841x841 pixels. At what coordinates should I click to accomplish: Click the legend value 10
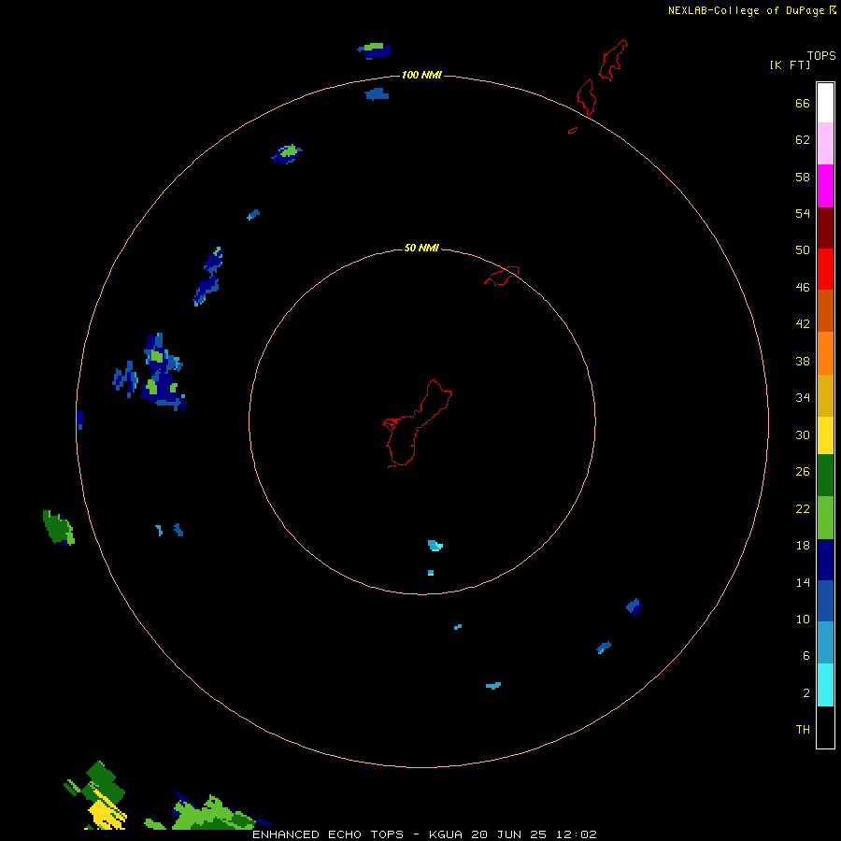803,619
